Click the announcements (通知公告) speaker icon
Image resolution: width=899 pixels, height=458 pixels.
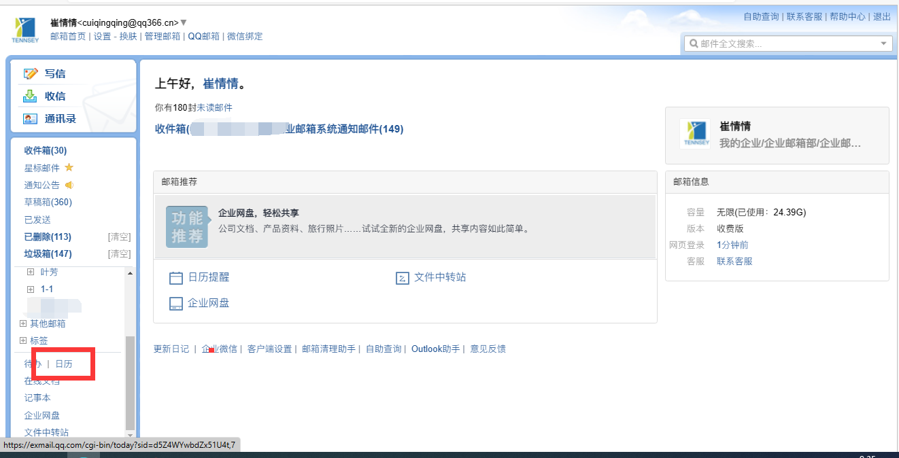[x=70, y=184]
